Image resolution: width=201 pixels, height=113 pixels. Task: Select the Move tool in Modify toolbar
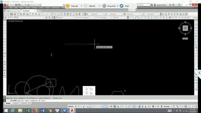coord(196,36)
